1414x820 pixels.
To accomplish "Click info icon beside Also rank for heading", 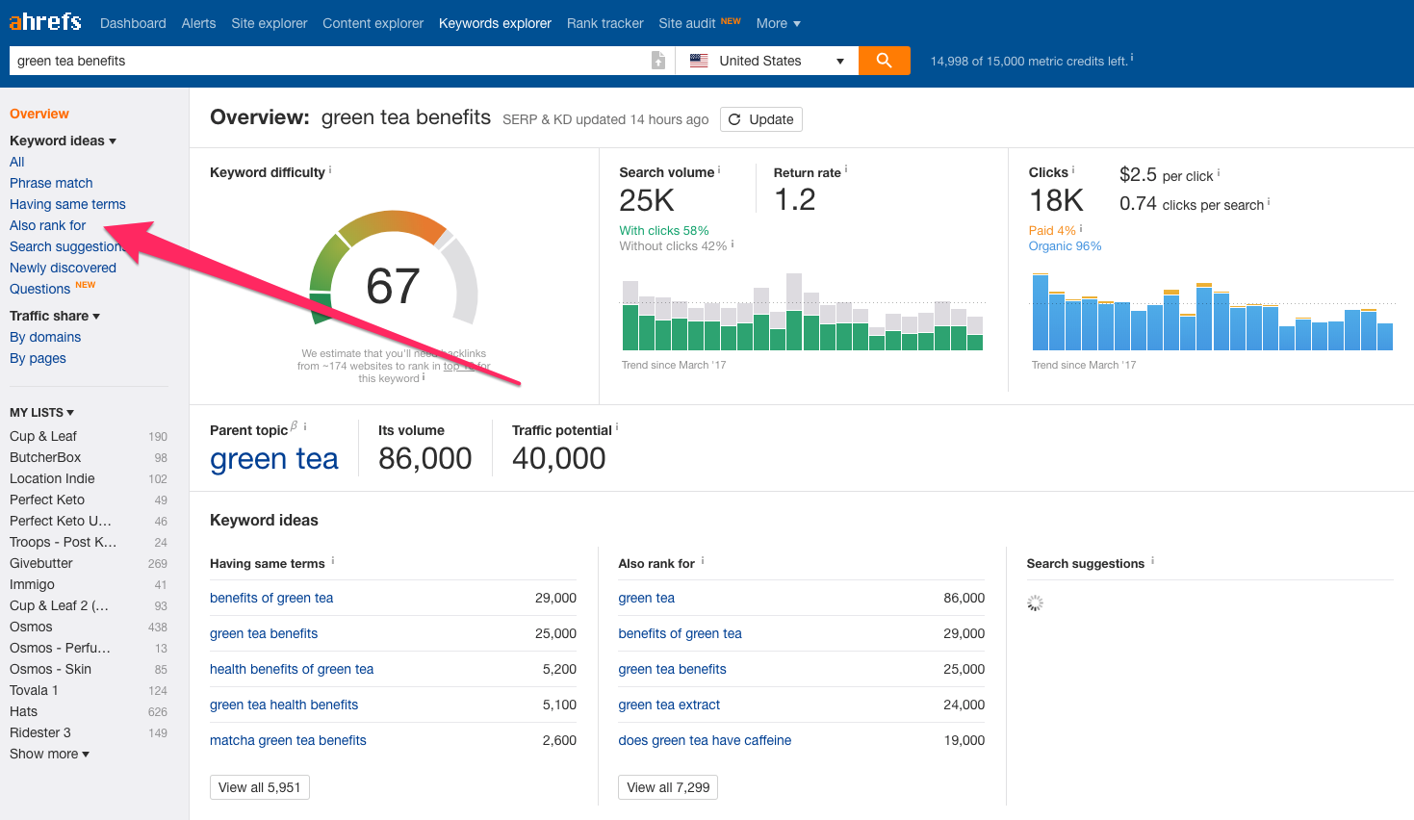I will point(703,560).
